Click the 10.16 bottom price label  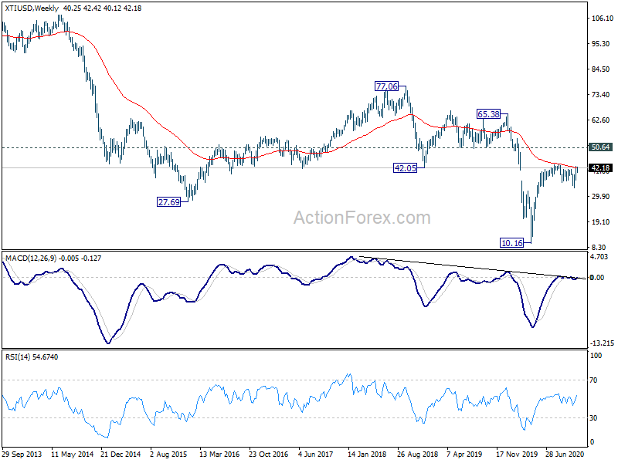512,243
